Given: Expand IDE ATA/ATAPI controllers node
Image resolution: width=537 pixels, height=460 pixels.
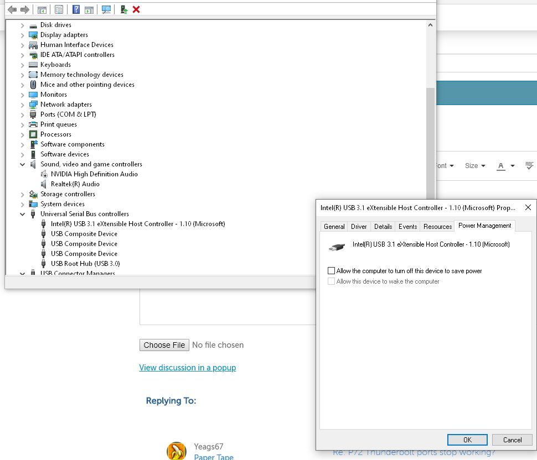Looking at the screenshot, I should (22, 55).
